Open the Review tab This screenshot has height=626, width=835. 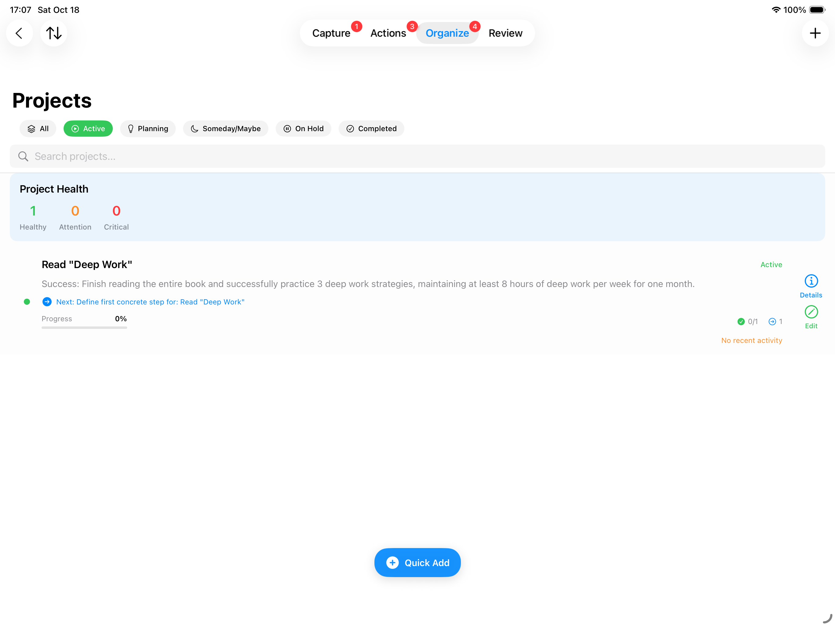[x=505, y=33]
